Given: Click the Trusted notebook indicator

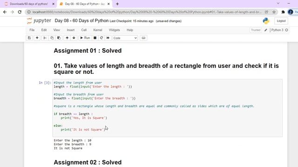Looking at the screenshot, I should [x=256, y=30].
